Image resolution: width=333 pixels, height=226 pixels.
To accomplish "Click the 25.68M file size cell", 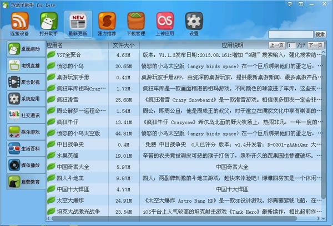I will (x=124, y=100).
